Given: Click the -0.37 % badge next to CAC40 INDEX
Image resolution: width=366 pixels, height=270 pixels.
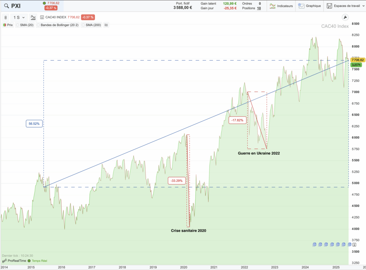Looking at the screenshot, I should pyautogui.click(x=88, y=17).
